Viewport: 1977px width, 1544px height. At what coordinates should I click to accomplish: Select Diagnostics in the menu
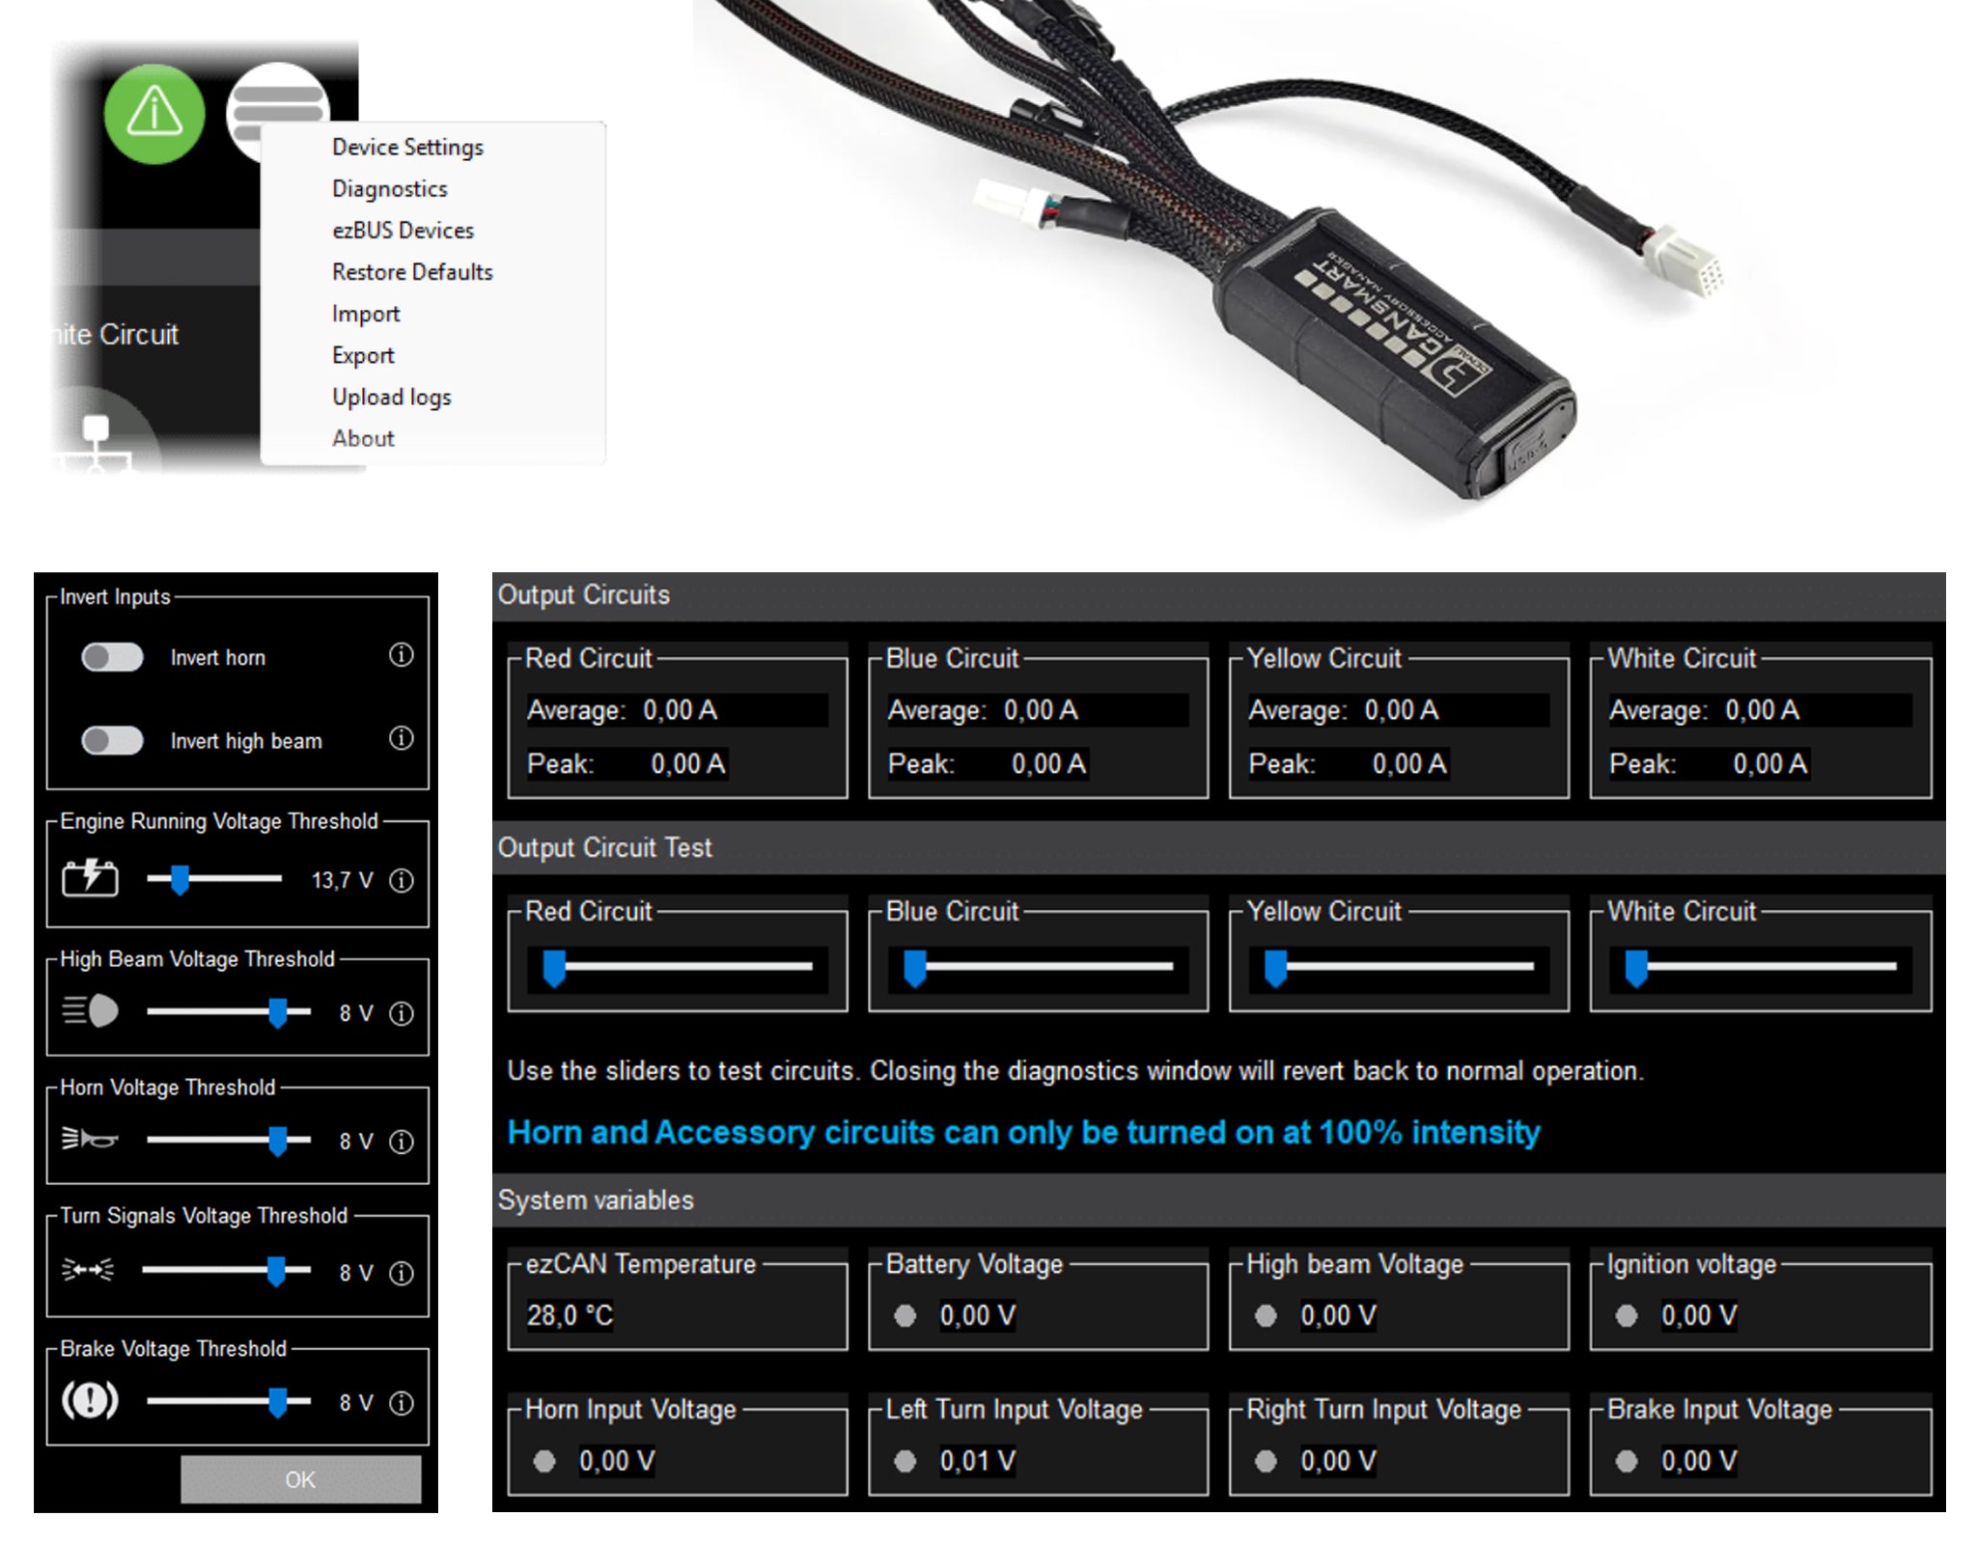click(x=389, y=188)
